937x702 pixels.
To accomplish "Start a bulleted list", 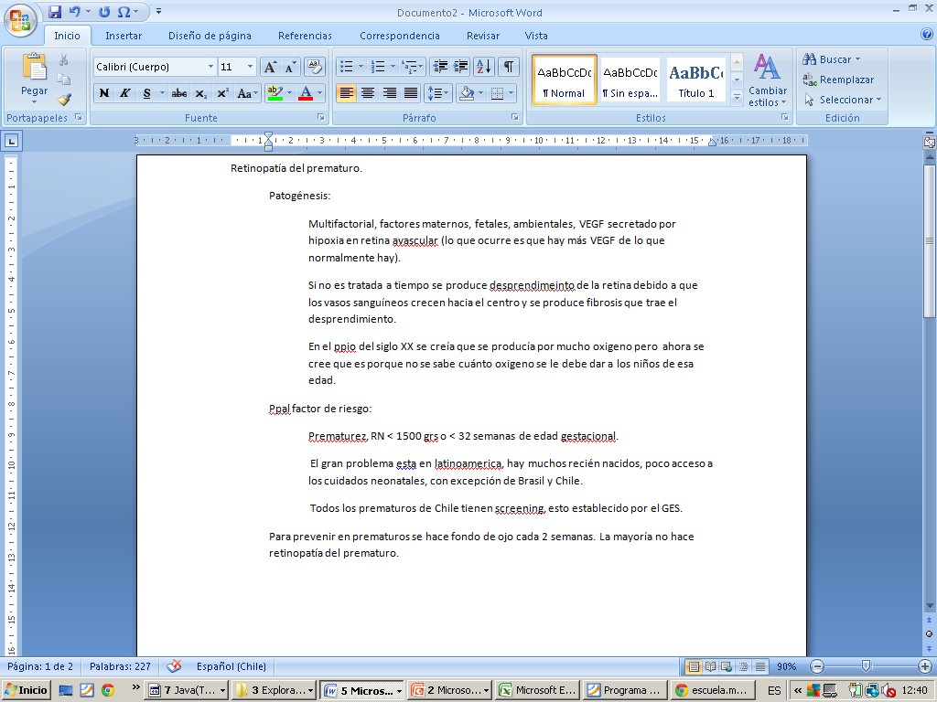I will pos(346,67).
